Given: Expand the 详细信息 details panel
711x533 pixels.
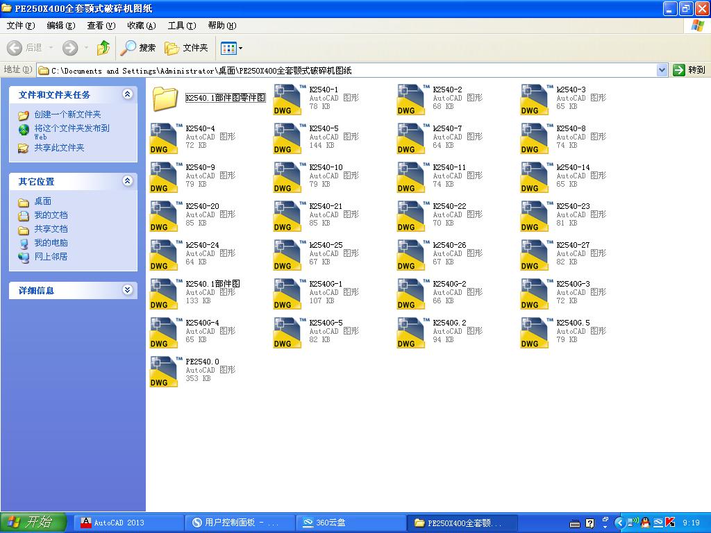Looking at the screenshot, I should point(127,290).
